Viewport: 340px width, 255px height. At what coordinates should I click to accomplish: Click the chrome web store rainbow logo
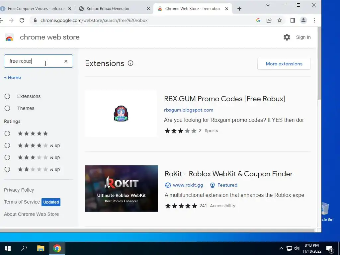[x=9, y=37]
